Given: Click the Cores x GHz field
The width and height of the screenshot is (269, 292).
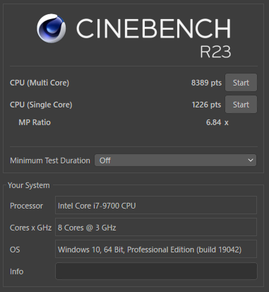Looking at the screenshot, I should point(156,227).
